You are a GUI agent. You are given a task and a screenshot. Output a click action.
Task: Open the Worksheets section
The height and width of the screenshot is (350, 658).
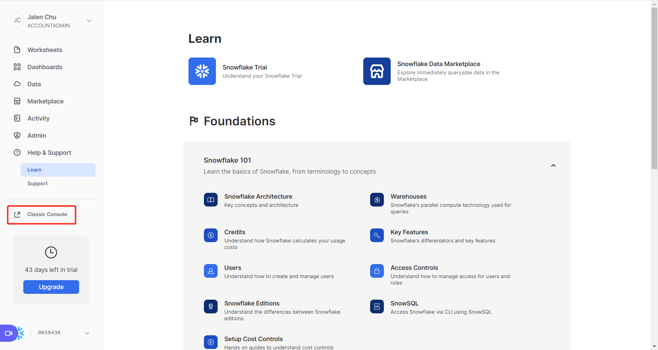tap(45, 50)
